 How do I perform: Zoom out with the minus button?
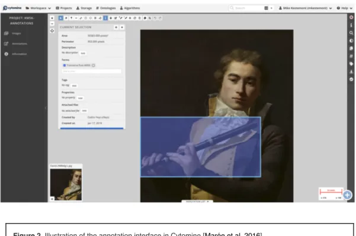[x=52, y=24]
